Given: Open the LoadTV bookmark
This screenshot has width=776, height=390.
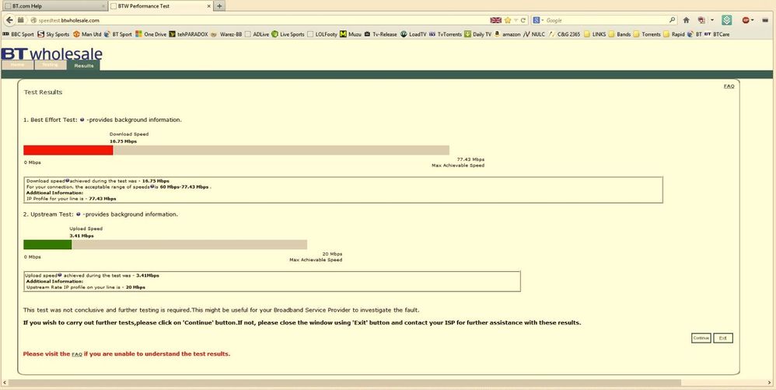Looking at the screenshot, I should [413, 34].
